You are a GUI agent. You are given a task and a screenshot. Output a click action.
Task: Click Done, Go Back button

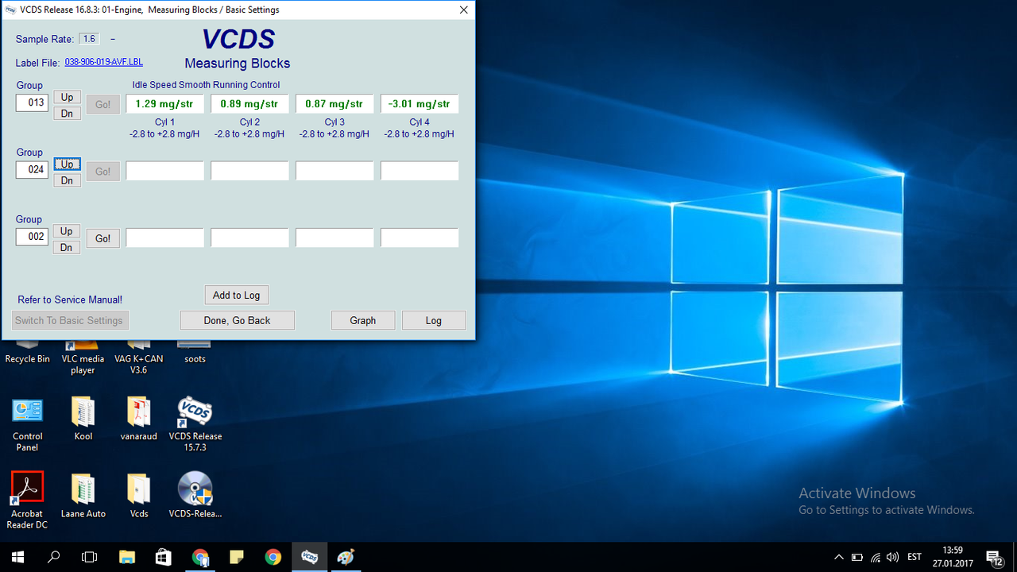pos(238,320)
